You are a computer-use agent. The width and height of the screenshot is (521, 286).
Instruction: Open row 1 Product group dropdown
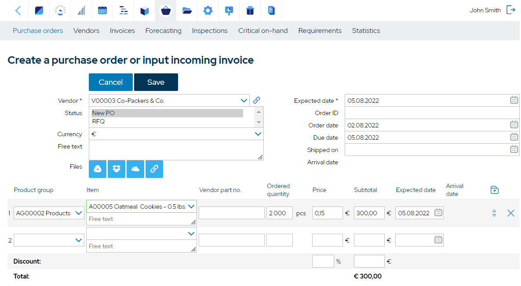pyautogui.click(x=79, y=213)
